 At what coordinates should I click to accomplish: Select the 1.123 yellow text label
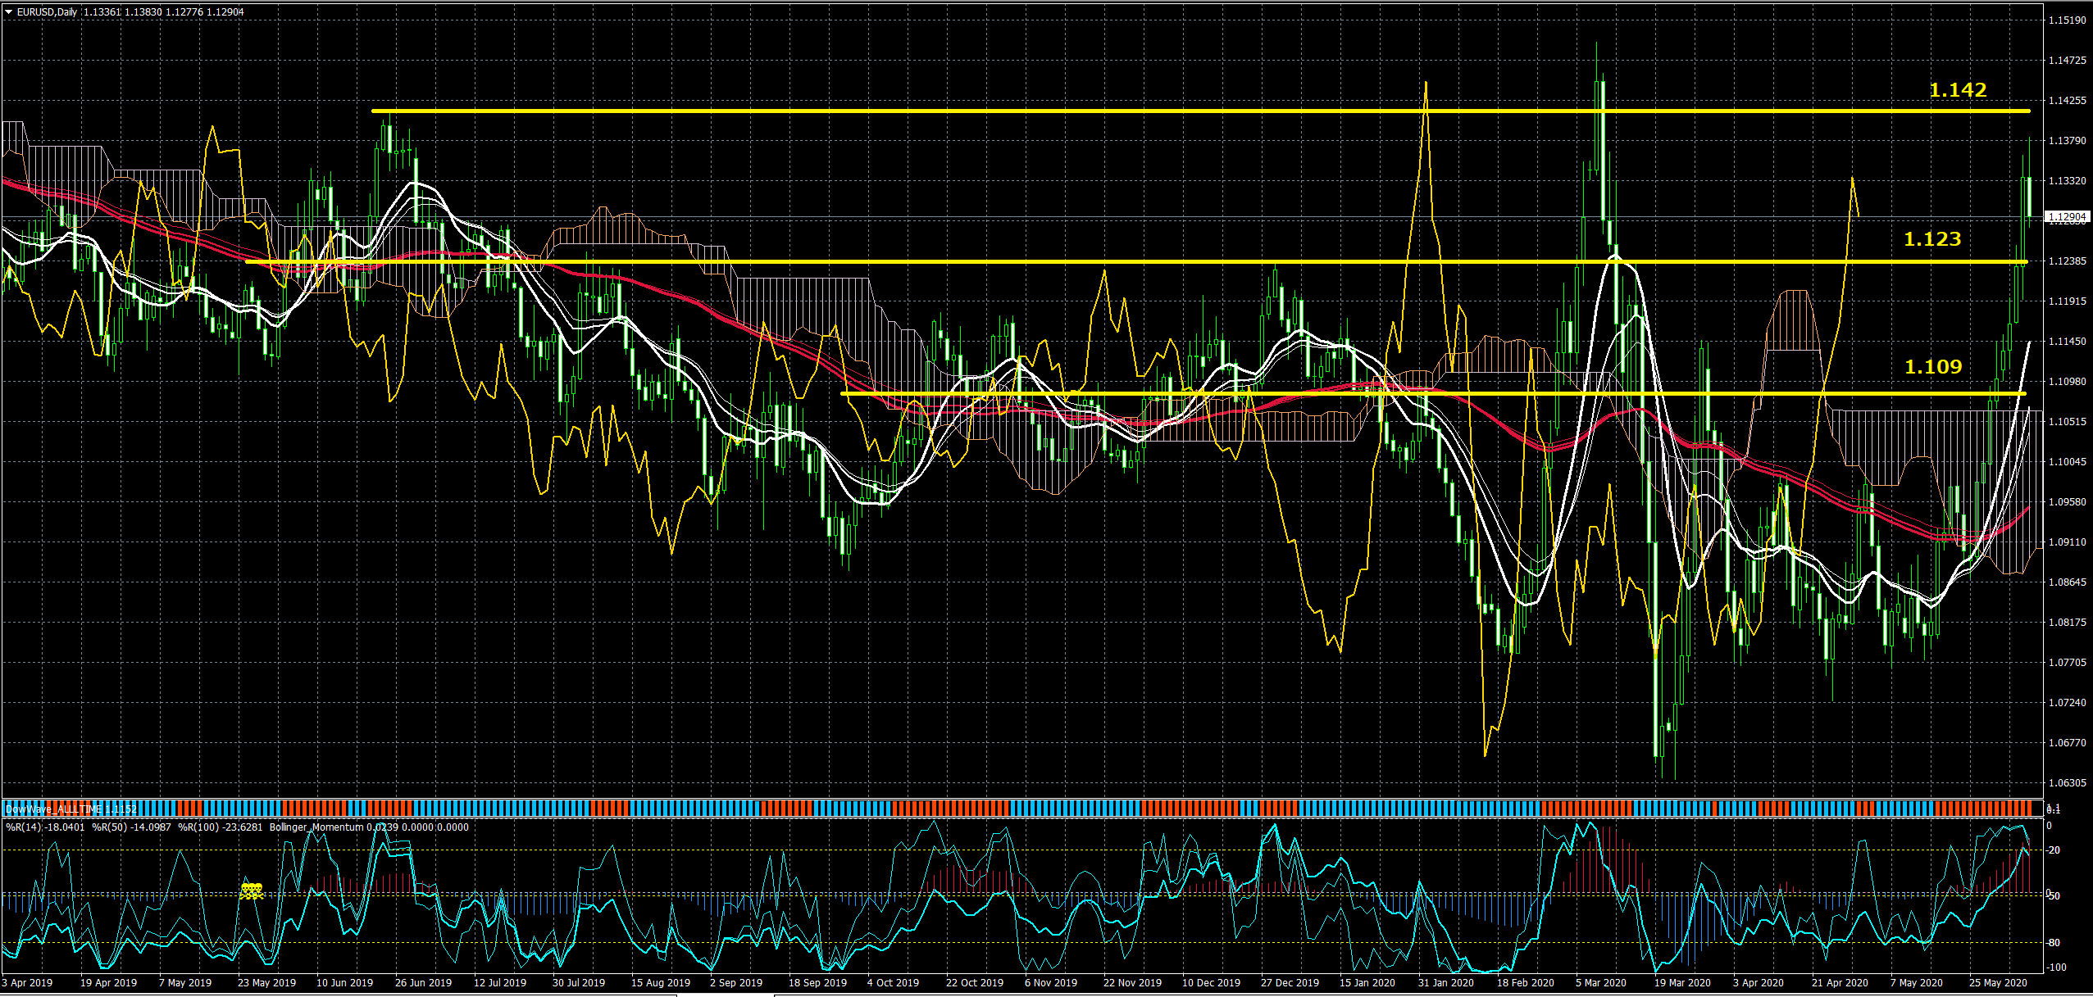pos(1931,239)
